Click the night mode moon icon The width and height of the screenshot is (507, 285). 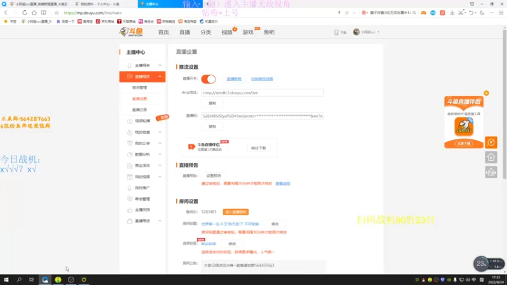point(482,13)
